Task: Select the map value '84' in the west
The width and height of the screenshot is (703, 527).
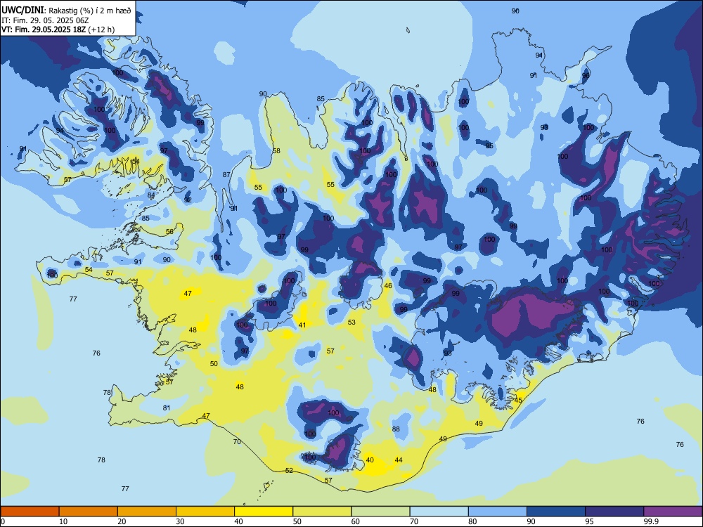Action: 151,195
